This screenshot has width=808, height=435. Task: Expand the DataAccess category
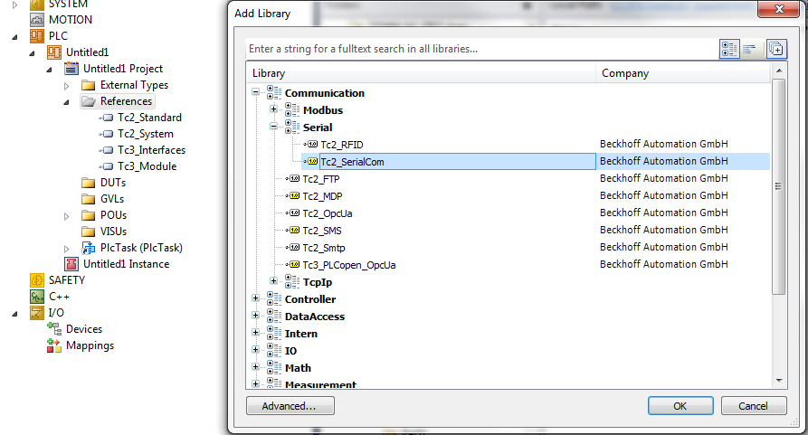pyautogui.click(x=255, y=315)
